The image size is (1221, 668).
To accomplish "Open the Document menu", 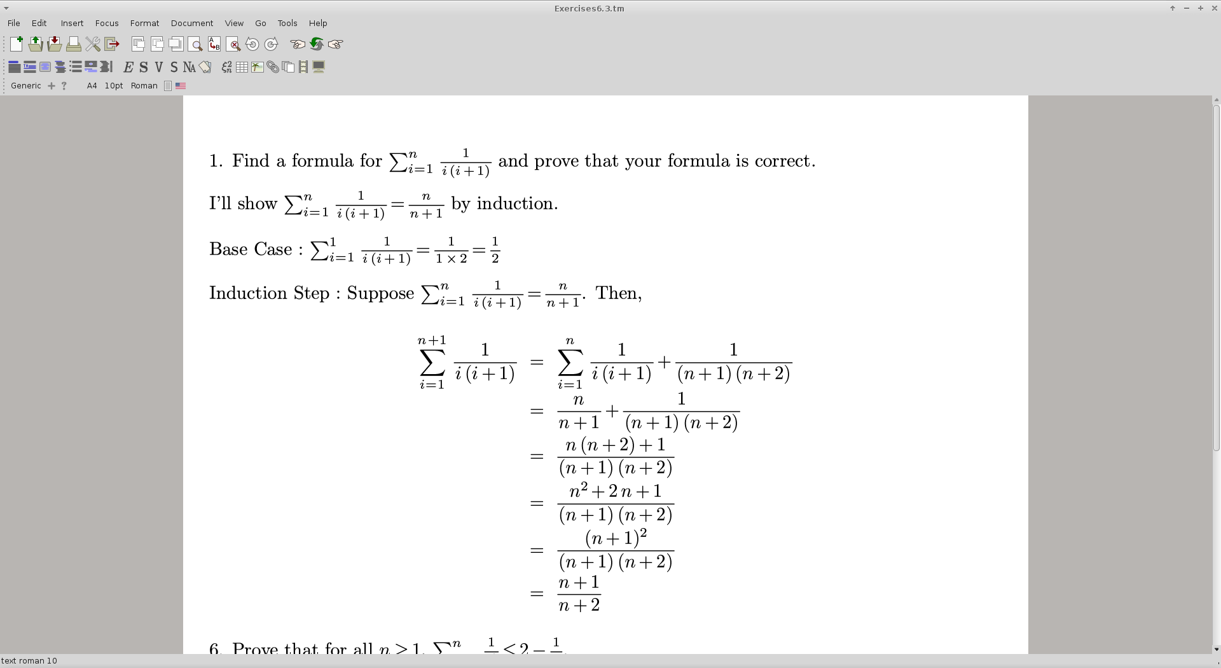I will pyautogui.click(x=192, y=23).
